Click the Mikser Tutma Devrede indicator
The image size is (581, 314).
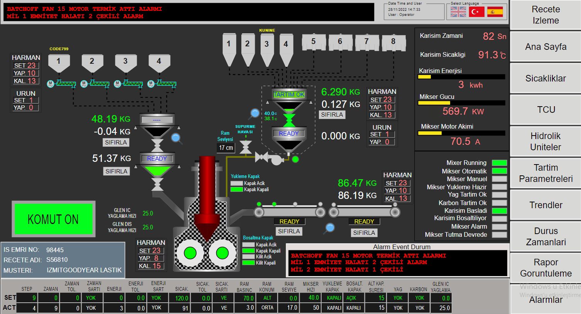coord(499,234)
